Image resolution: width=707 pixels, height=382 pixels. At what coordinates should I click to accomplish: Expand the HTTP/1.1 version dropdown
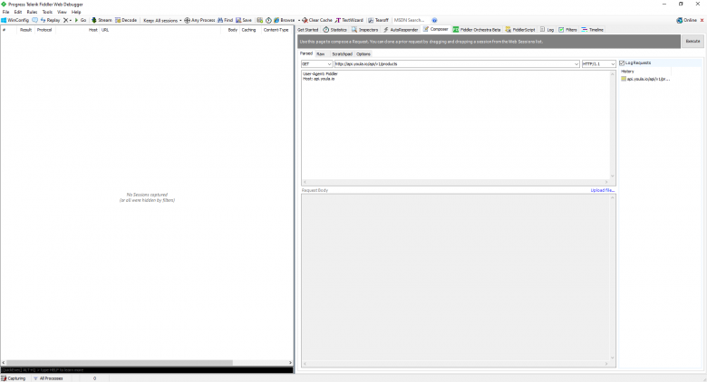[x=598, y=64]
